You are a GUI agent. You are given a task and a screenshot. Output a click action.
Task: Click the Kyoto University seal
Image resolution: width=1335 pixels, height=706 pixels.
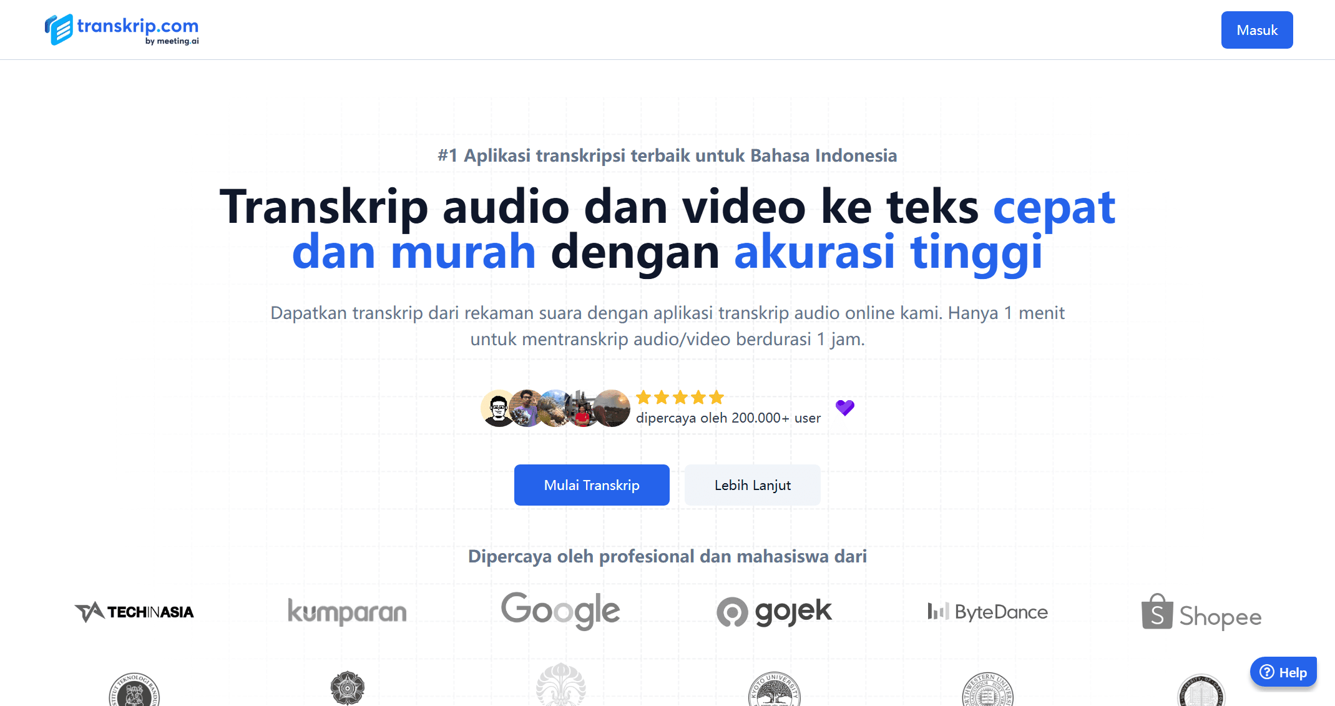coord(774,692)
